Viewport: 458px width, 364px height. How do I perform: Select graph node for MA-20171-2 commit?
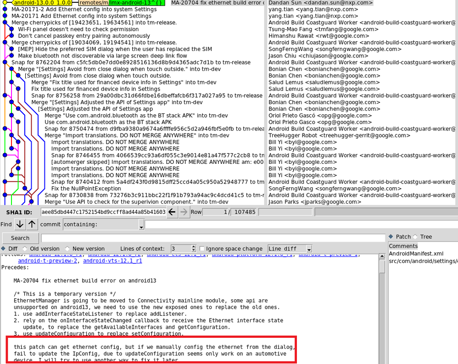pyautogui.click(x=5, y=9)
